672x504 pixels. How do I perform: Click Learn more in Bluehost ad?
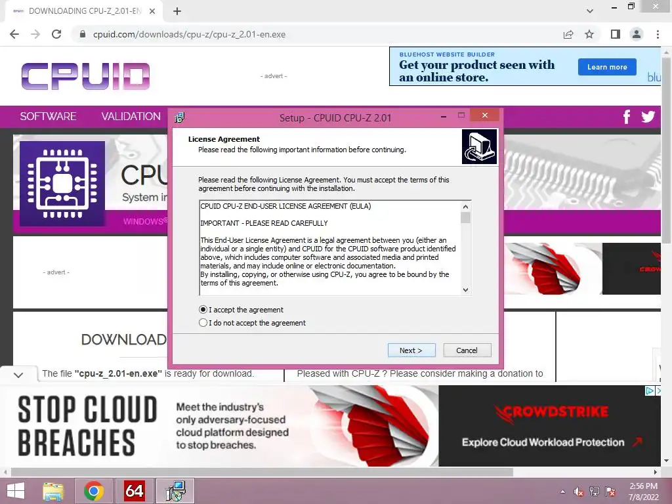coord(607,67)
